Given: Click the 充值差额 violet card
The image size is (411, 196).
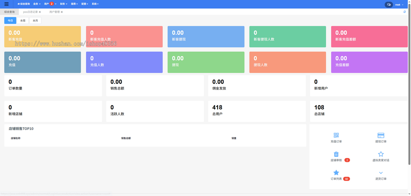Looking at the screenshot, I should (x=370, y=62).
